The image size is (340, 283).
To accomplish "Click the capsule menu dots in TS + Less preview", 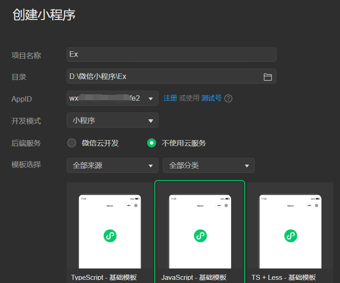I will (310, 205).
